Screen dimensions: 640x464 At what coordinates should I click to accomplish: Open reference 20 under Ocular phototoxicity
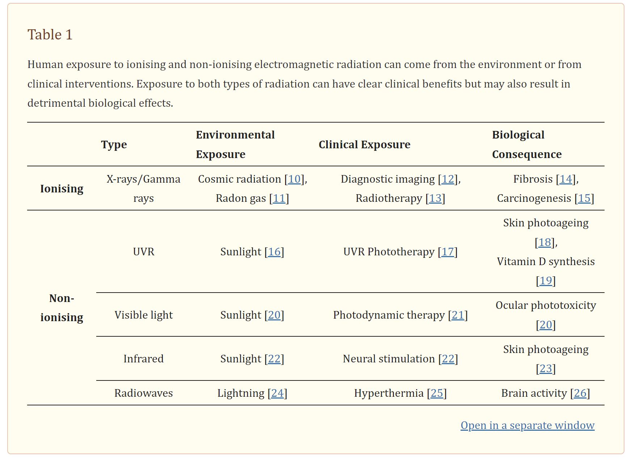tap(546, 325)
